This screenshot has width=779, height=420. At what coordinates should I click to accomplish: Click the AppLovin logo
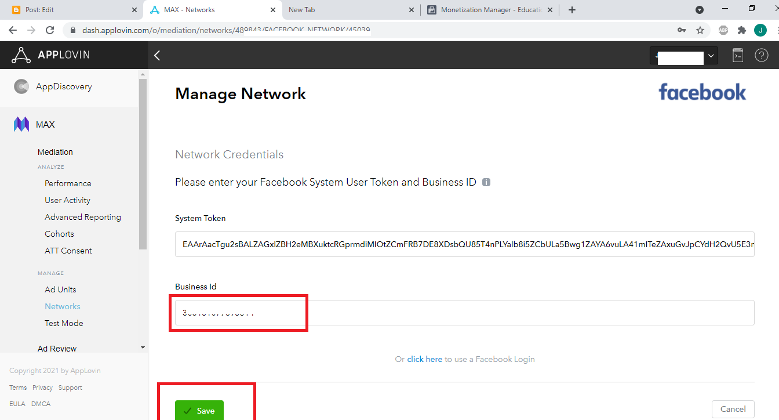(50, 55)
